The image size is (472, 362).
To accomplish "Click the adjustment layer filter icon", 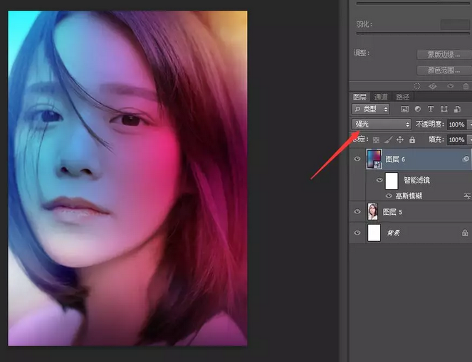I will tap(418, 110).
